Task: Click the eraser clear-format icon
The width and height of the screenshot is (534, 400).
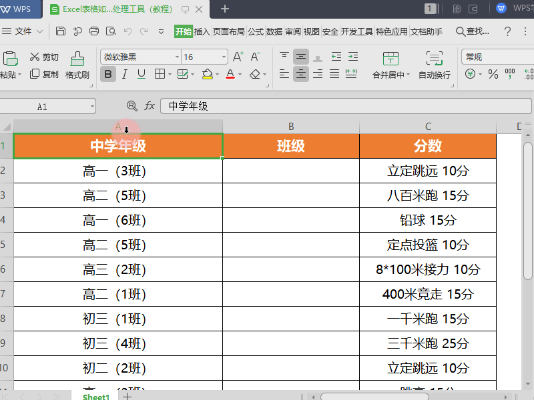Action: coord(255,74)
